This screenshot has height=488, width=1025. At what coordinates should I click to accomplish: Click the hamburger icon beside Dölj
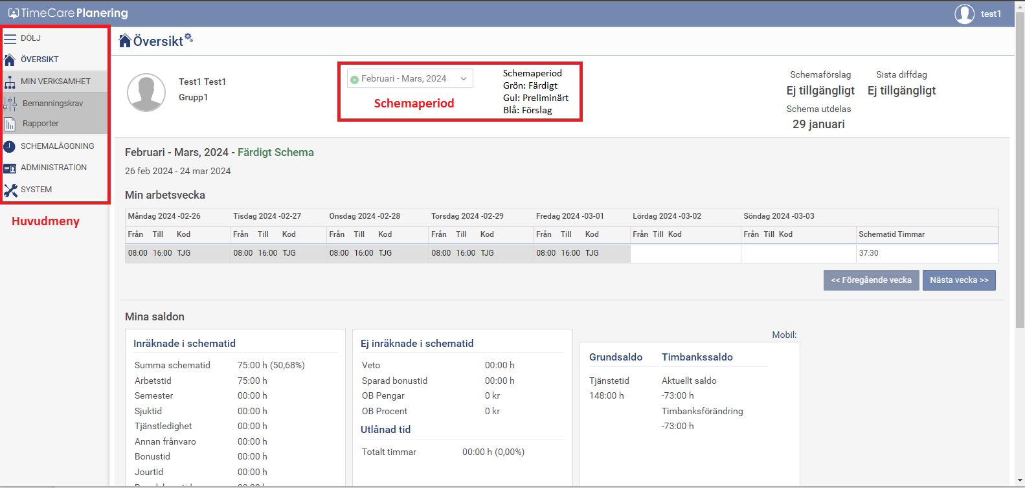coord(10,38)
